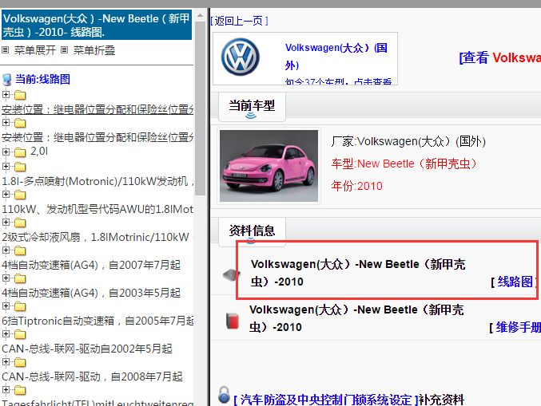The width and height of the screenshot is (541, 406).
Task: Expand 6挡Tiptronic自动变速箱 node
Action: pyautogui.click(x=6, y=305)
